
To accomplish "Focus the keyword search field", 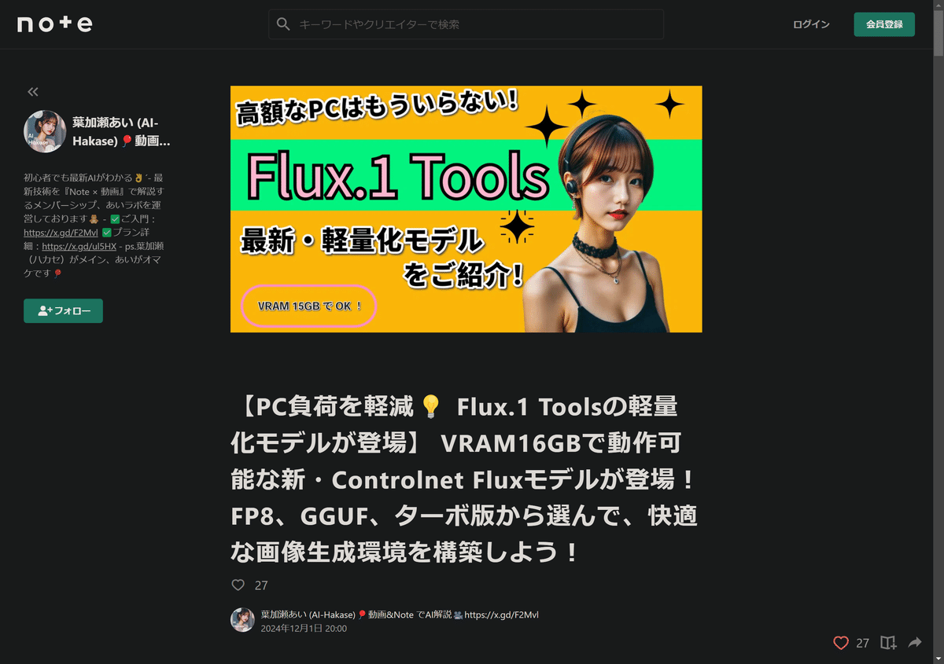I will click(466, 24).
